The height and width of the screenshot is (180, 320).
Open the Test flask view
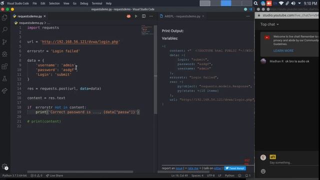click(x=4, y=78)
